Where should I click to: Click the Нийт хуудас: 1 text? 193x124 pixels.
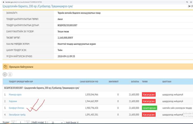[39, 122]
